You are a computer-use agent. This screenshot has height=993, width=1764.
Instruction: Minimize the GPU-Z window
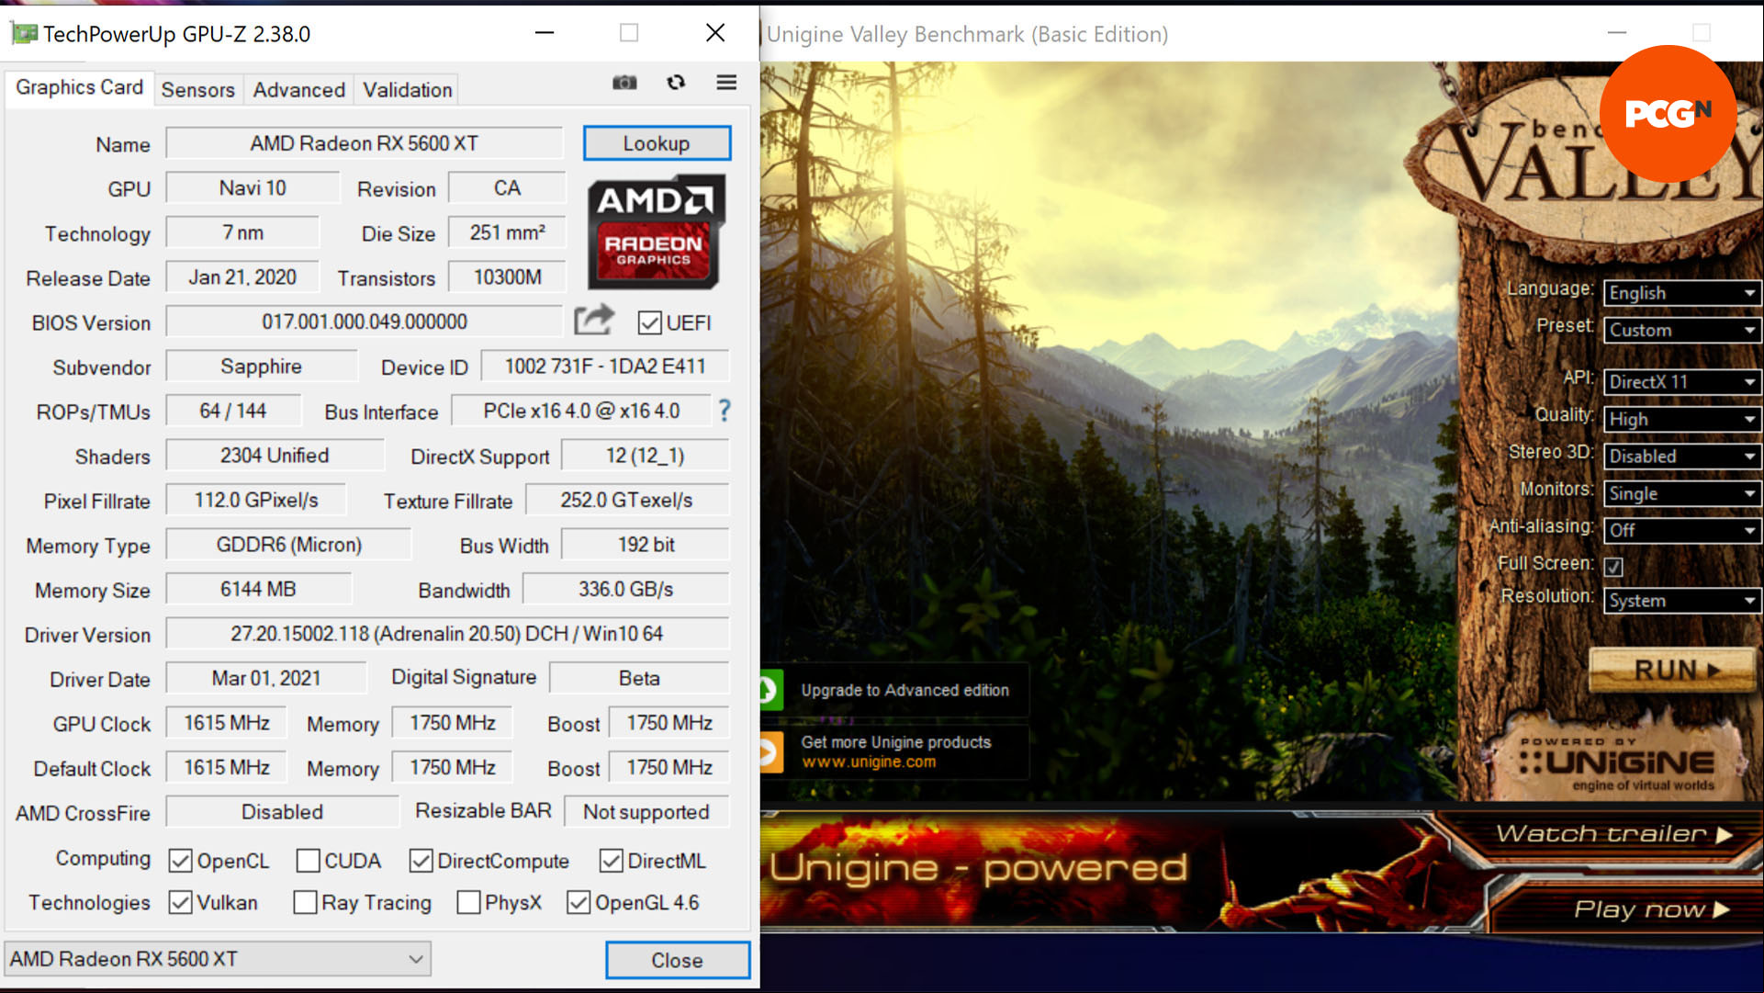pos(545,33)
